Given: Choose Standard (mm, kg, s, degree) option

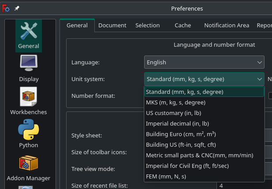Looking at the screenshot, I should (204, 92).
